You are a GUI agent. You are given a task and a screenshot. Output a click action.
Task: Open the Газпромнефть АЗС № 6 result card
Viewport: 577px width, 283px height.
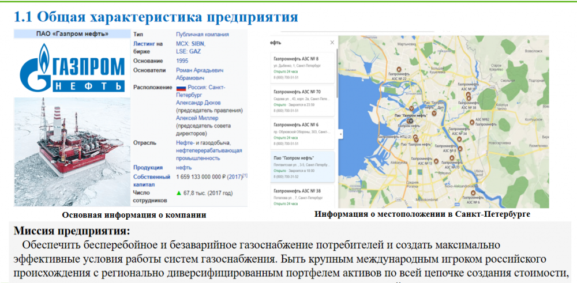point(302,133)
